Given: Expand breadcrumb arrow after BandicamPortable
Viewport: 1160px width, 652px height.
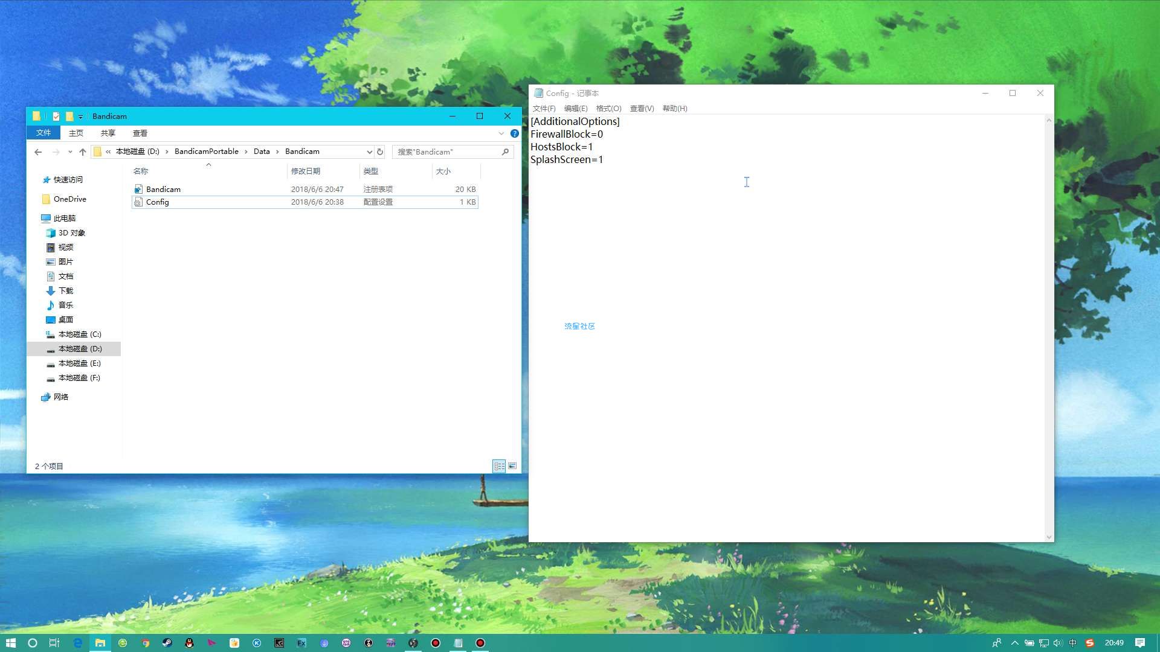Looking at the screenshot, I should (246, 152).
